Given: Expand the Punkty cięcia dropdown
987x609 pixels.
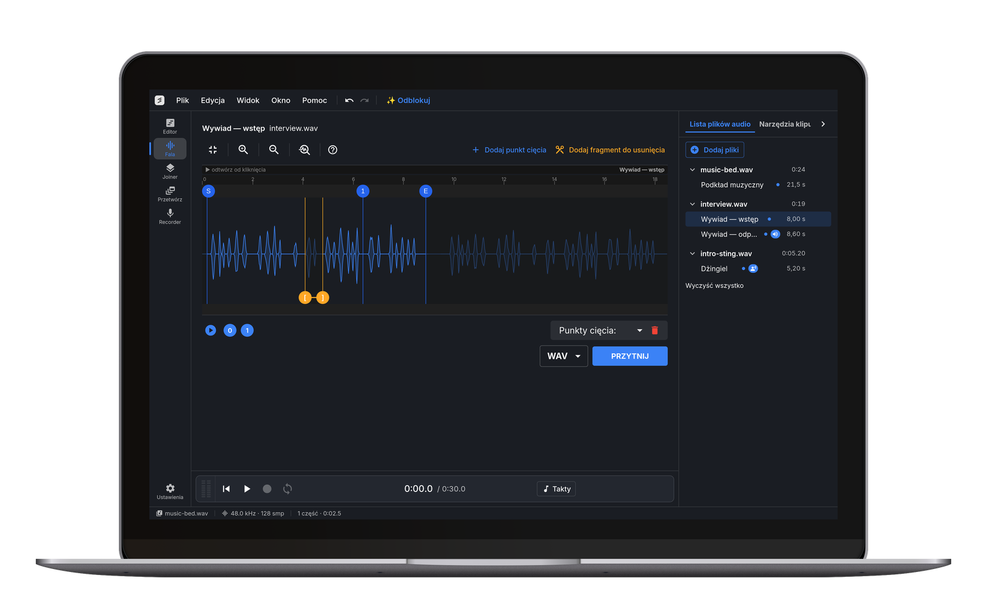Looking at the screenshot, I should click(639, 330).
